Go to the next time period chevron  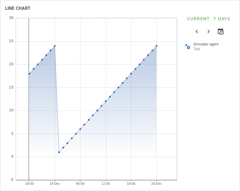(x=208, y=31)
